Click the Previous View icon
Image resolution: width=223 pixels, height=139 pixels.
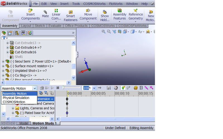114,32
